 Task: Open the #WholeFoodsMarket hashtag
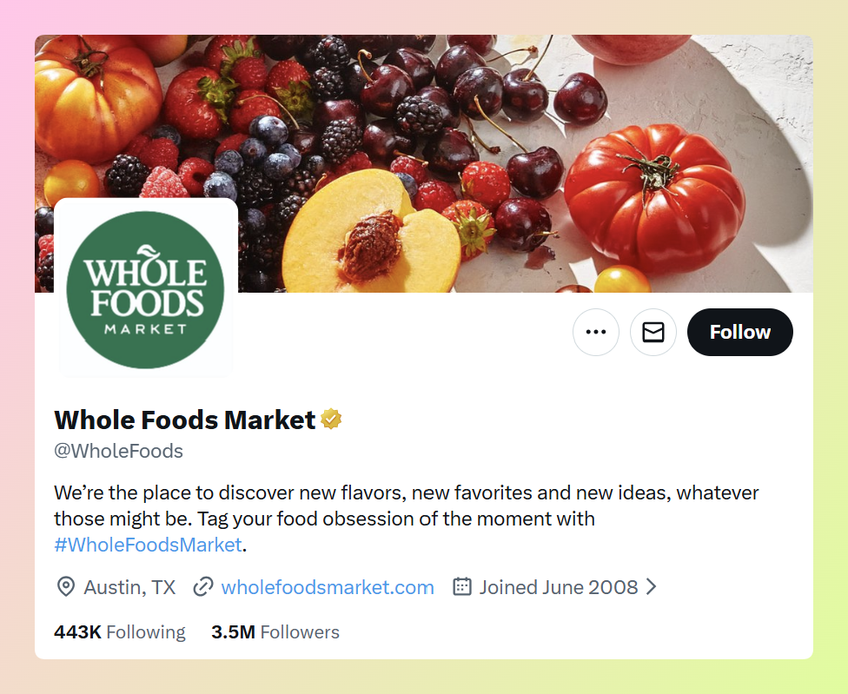(x=147, y=544)
